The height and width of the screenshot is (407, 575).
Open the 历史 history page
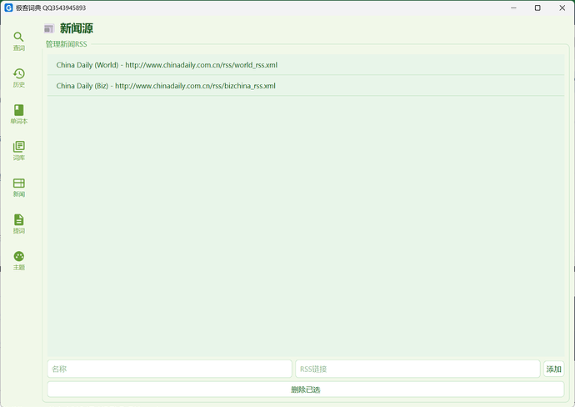pyautogui.click(x=19, y=78)
